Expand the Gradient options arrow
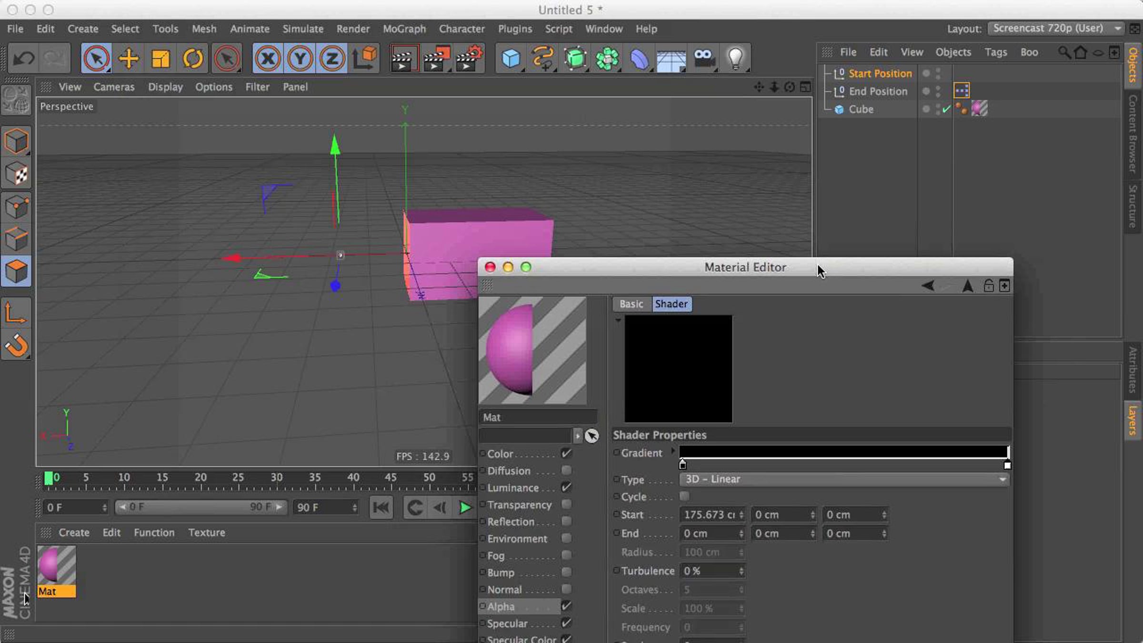The image size is (1143, 643). tap(673, 451)
